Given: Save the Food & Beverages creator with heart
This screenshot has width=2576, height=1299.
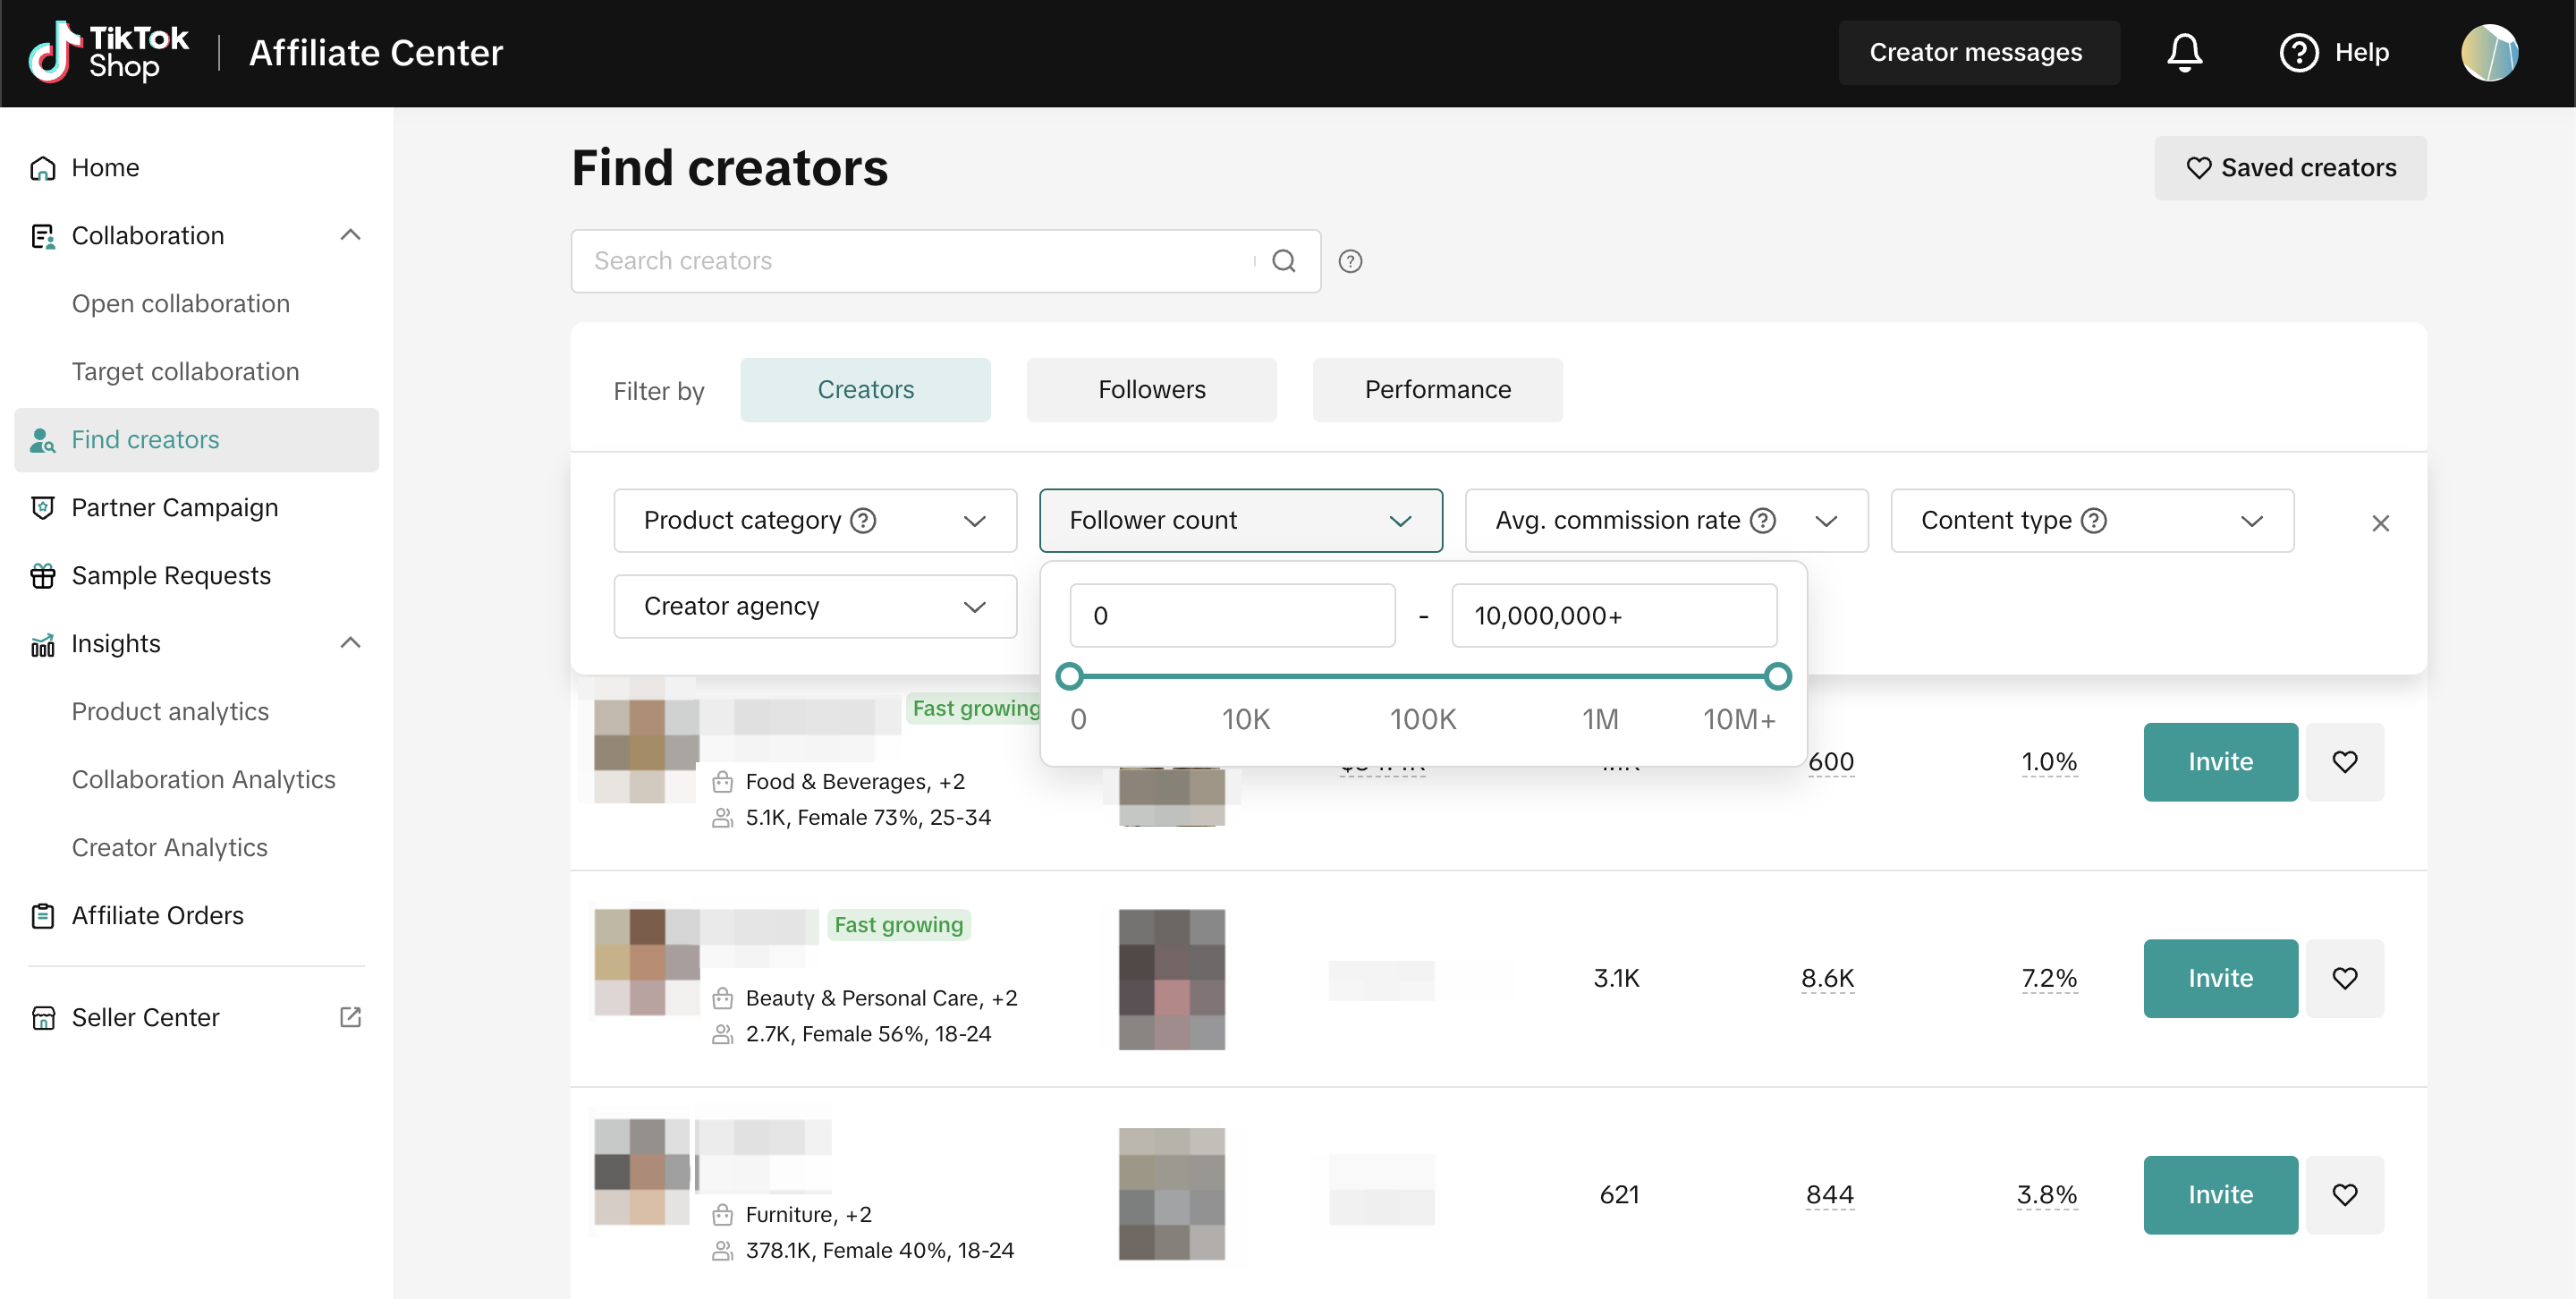Looking at the screenshot, I should pos(2344,762).
